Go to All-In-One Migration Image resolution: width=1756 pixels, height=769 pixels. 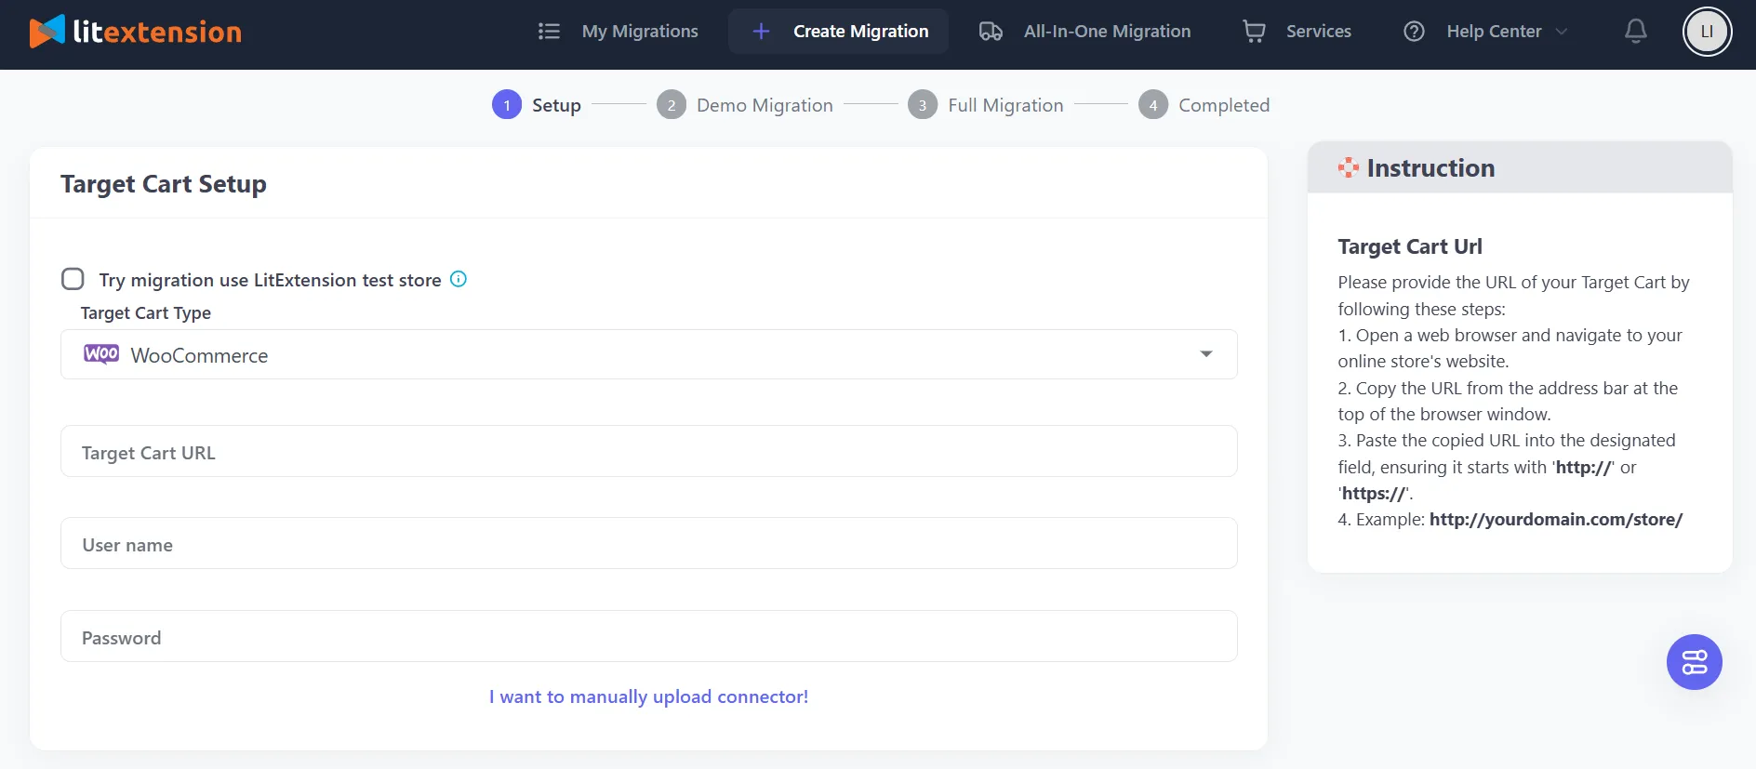[x=1107, y=32]
